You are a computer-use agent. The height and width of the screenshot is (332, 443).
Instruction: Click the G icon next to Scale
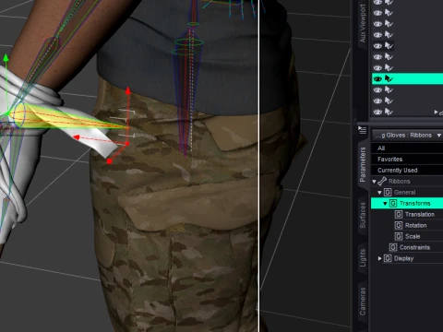coord(399,236)
